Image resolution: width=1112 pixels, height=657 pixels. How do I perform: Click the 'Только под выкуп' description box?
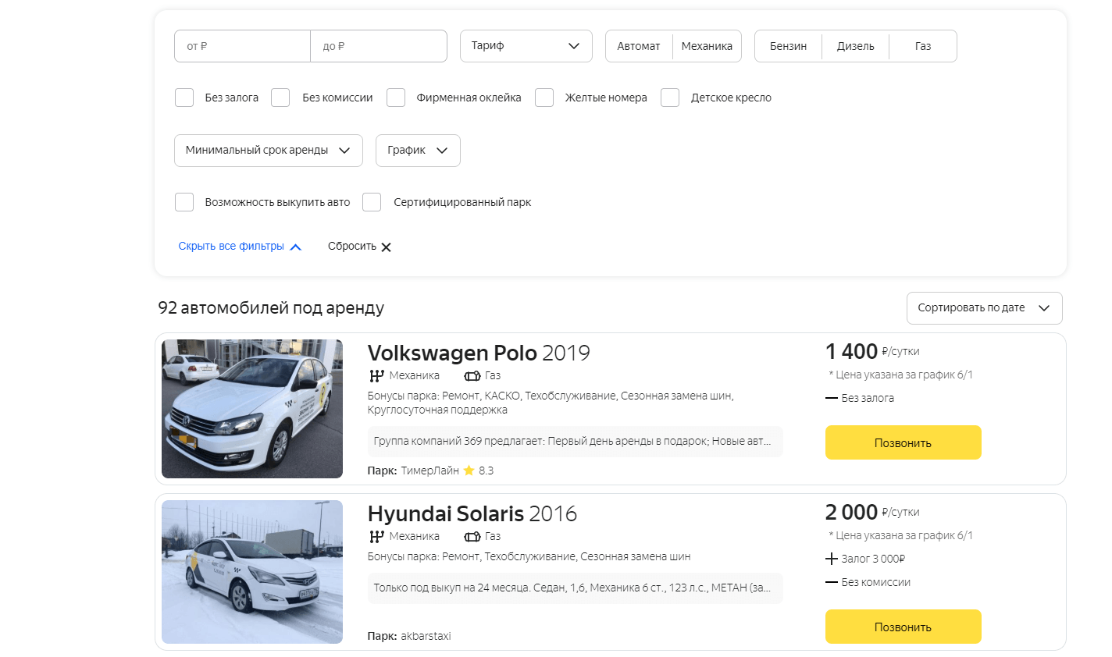point(576,588)
